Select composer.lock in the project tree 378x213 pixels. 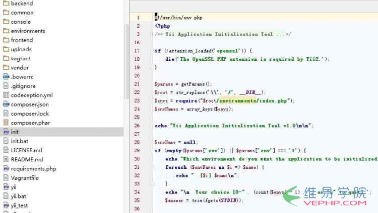(x=30, y=114)
